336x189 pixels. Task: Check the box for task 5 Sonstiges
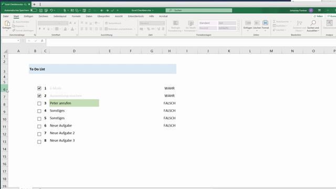click(39, 119)
